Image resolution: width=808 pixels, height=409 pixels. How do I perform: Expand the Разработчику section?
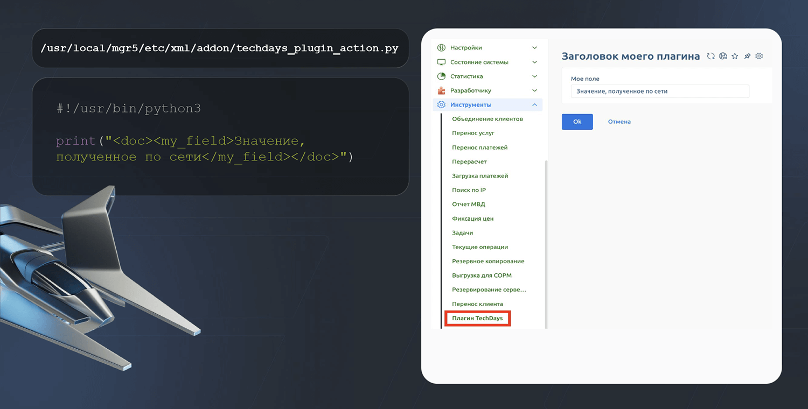click(534, 90)
